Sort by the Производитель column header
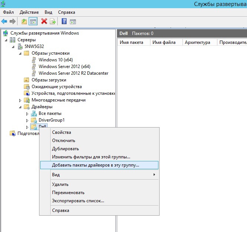Image resolution: width=247 pixels, height=232 pixels. (232, 42)
